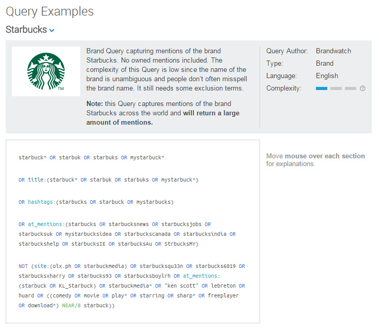Click 'mystarbucksidea' in at_mentions list
Viewport: 379px width, 329px height.
point(88,234)
